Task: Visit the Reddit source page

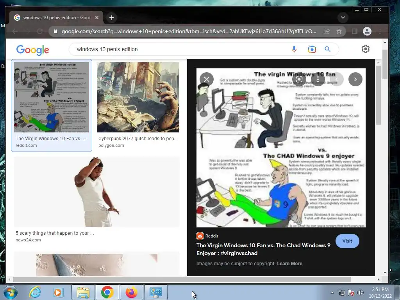Action: coord(347,241)
